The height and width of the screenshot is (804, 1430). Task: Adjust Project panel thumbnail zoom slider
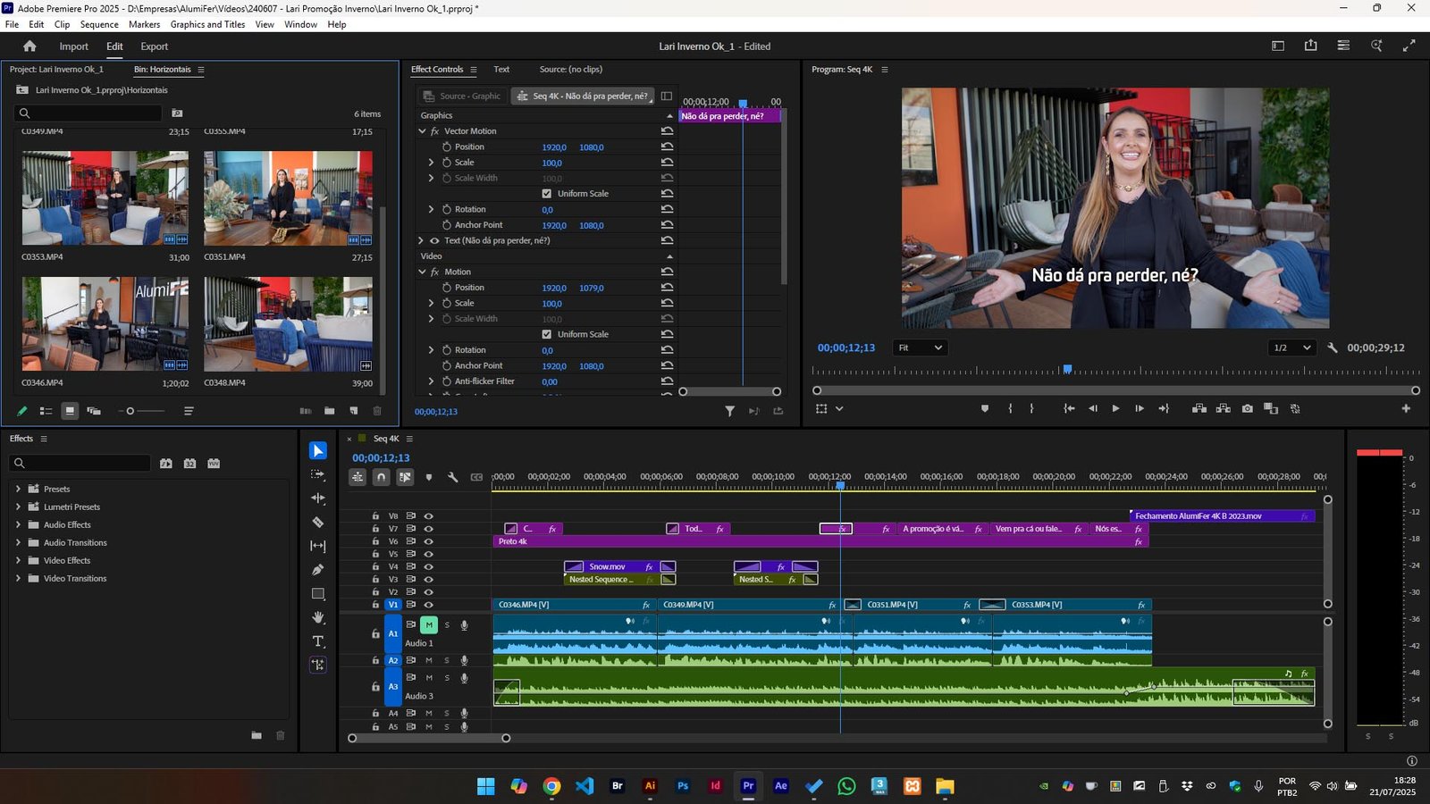[x=130, y=411]
